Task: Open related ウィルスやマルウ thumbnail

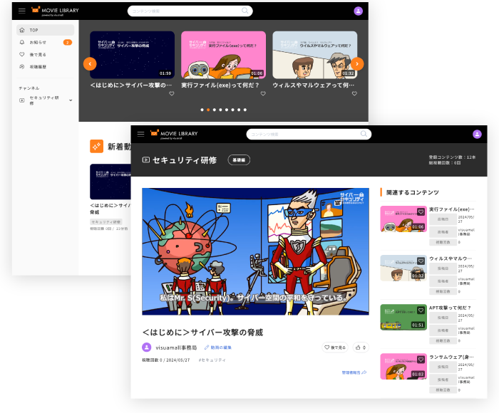Action: pos(403,268)
